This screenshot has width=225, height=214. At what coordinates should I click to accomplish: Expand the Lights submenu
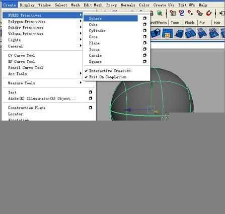(x=43, y=40)
